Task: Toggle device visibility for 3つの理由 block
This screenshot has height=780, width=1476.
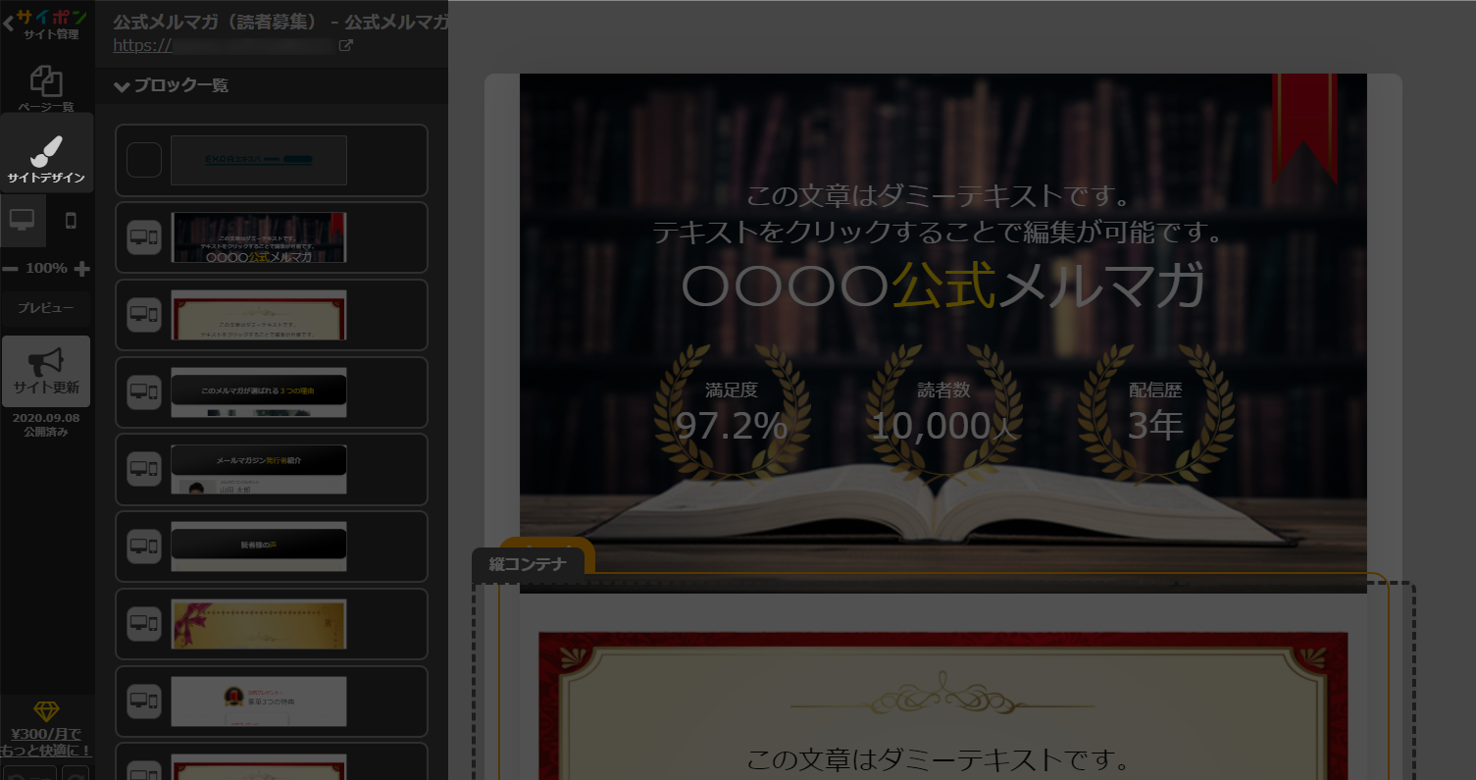Action: (144, 392)
